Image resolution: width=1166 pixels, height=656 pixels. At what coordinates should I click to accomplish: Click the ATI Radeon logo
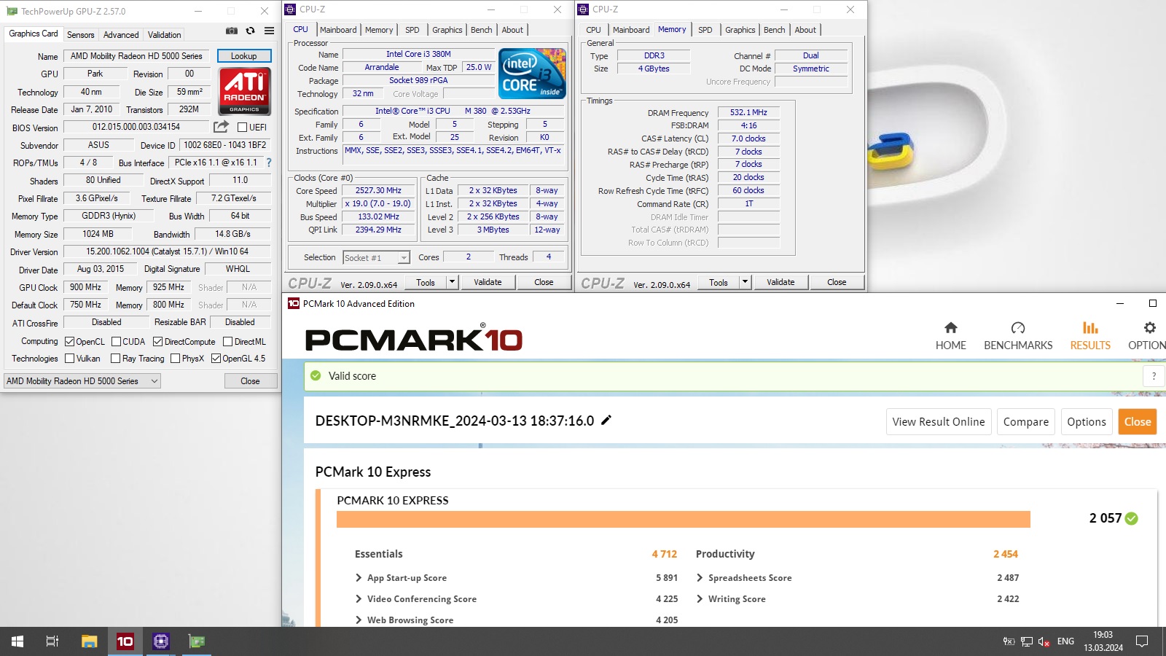244,91
